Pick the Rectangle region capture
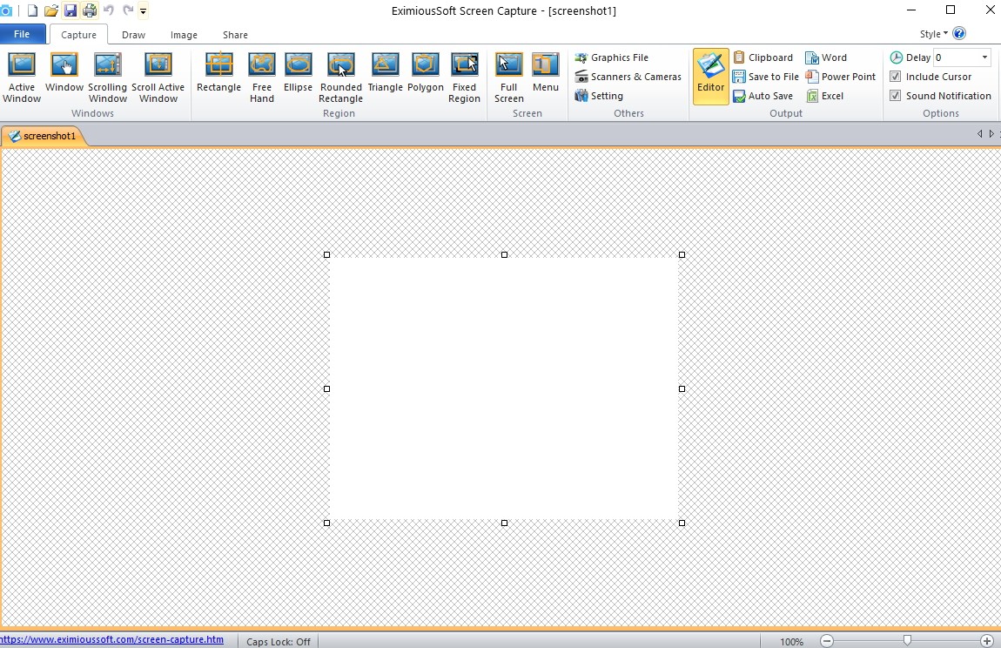The image size is (1001, 648). pyautogui.click(x=218, y=72)
